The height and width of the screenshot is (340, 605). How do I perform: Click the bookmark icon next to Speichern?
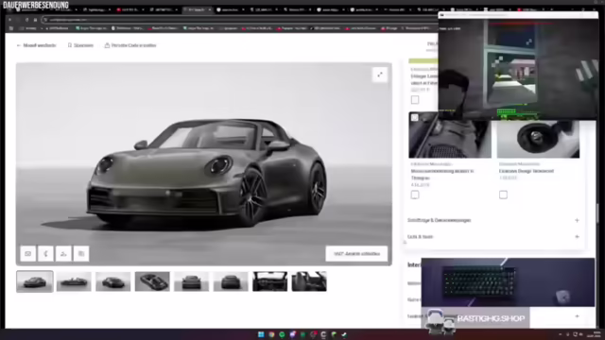[70, 45]
